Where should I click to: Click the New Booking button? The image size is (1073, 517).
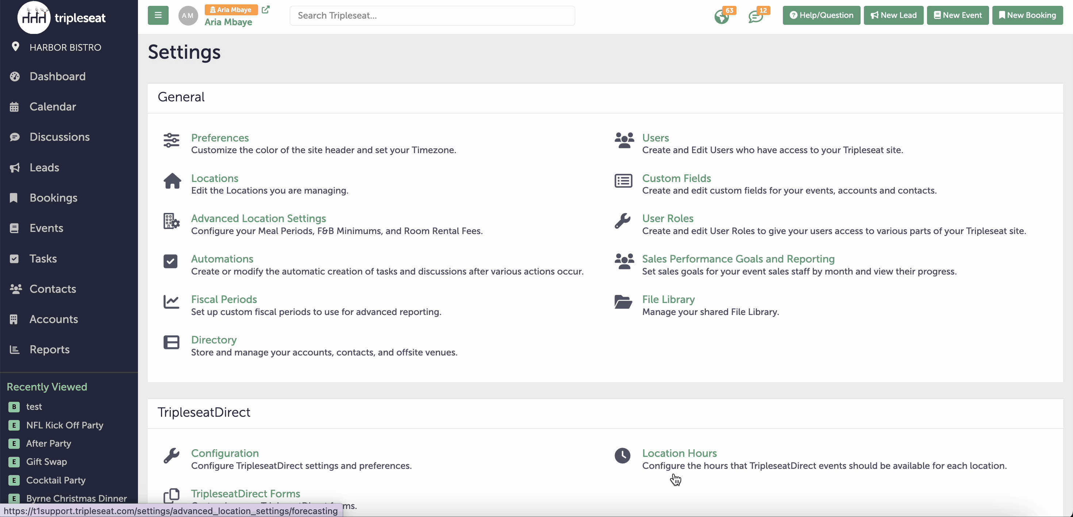1027,15
